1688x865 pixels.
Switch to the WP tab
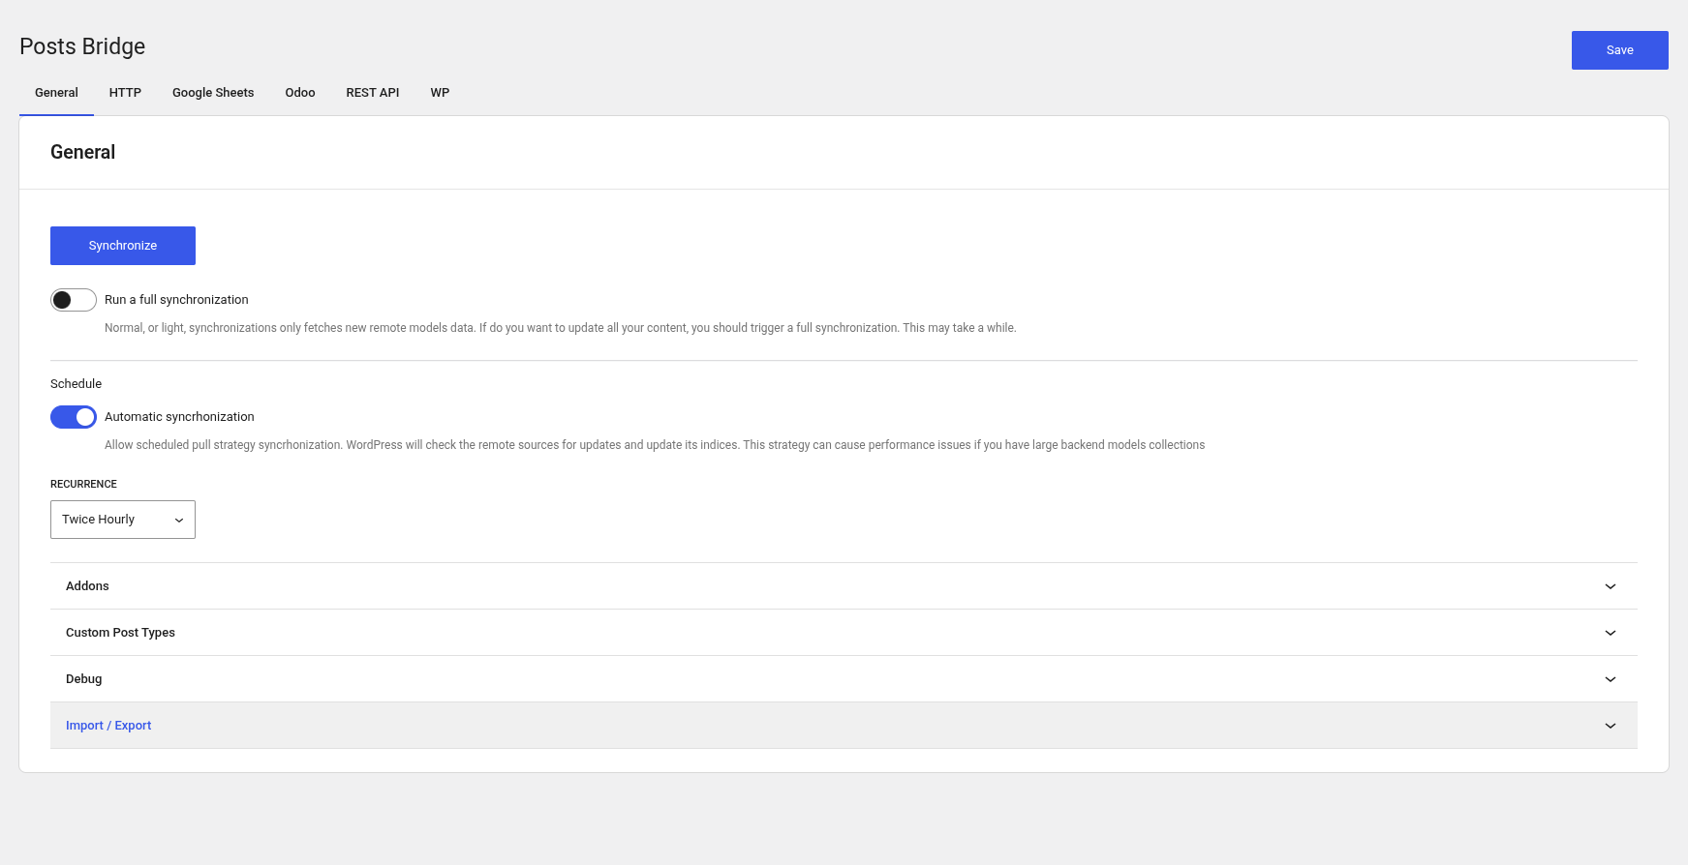coord(440,93)
